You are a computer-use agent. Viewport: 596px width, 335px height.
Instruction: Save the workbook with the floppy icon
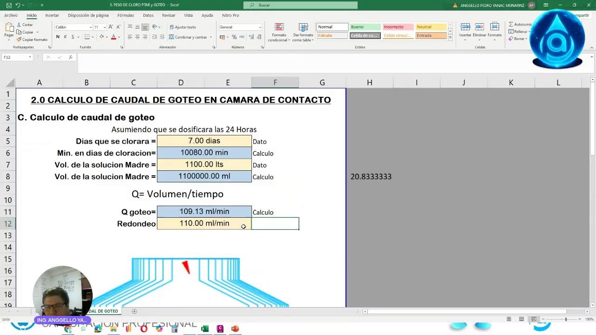point(8,5)
